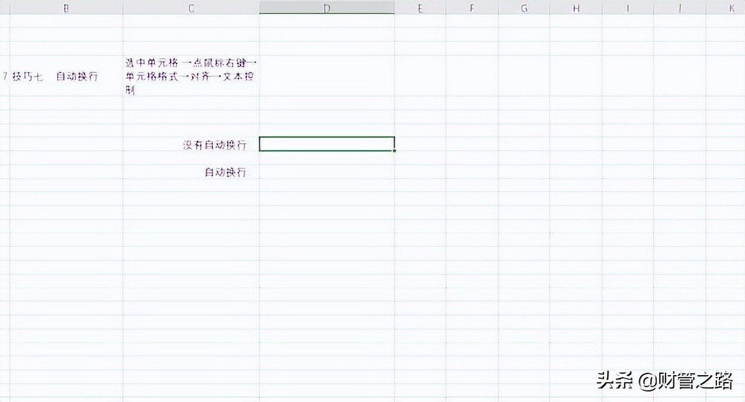This screenshot has height=402, width=745.
Task: Click the row number 7 heading
Action: (x=5, y=76)
